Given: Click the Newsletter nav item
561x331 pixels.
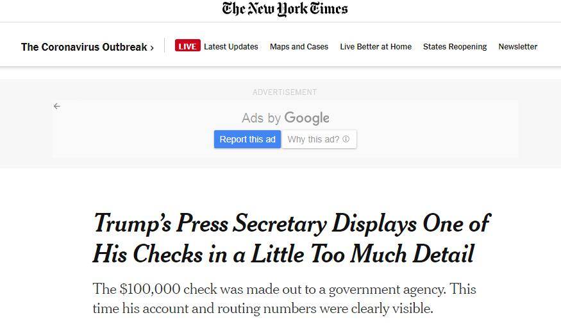Looking at the screenshot, I should click(x=517, y=47).
